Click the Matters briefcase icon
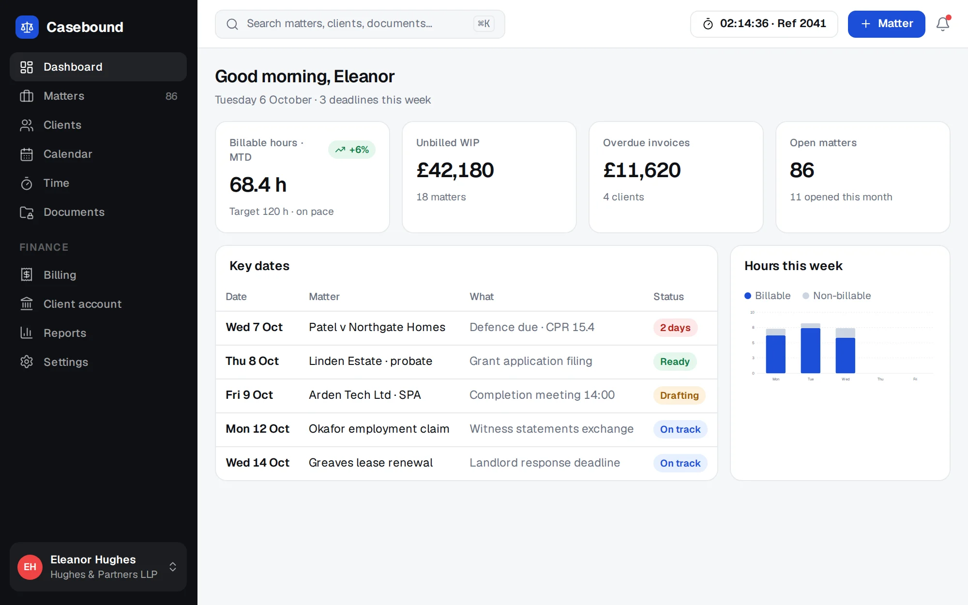Screen dimensions: 968x605 [x=27, y=96]
